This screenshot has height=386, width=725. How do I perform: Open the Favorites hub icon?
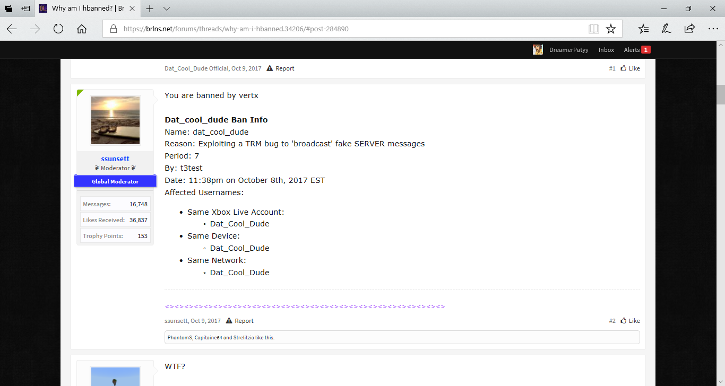[643, 29]
